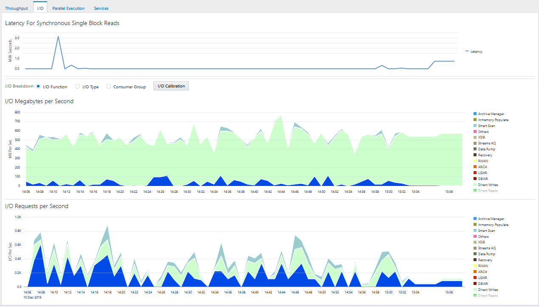This screenshot has width=539, height=307.
Task: Toggle Smart Scan swatch in Megabytes legend
Action: point(475,126)
